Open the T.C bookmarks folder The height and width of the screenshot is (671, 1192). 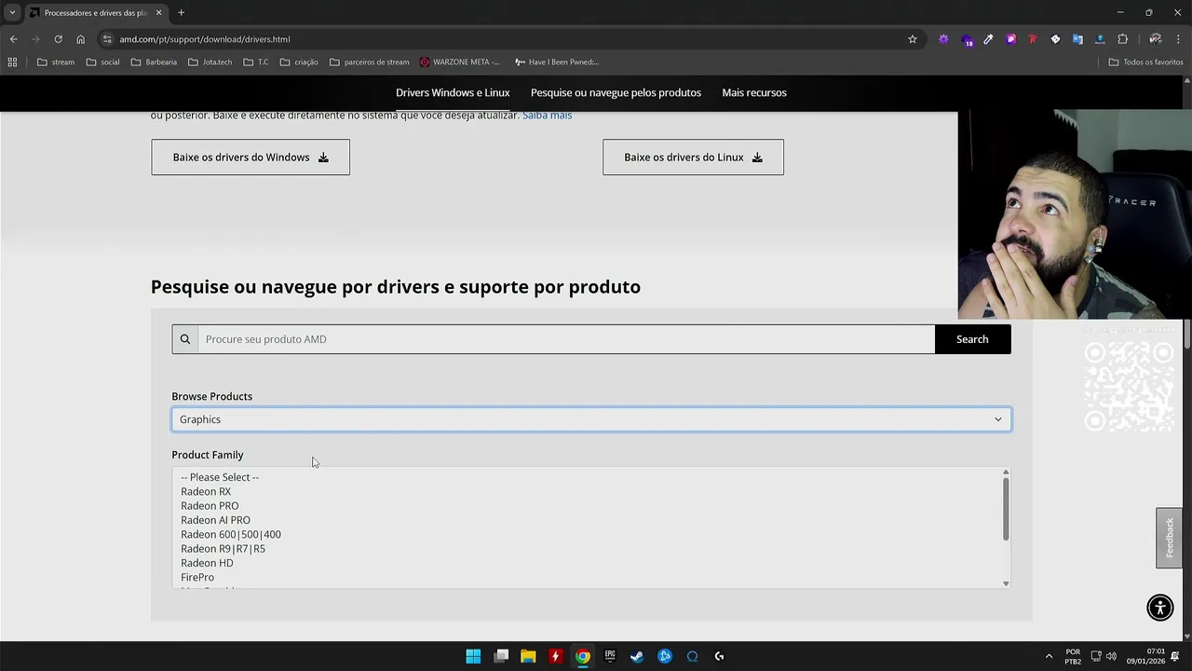point(256,62)
